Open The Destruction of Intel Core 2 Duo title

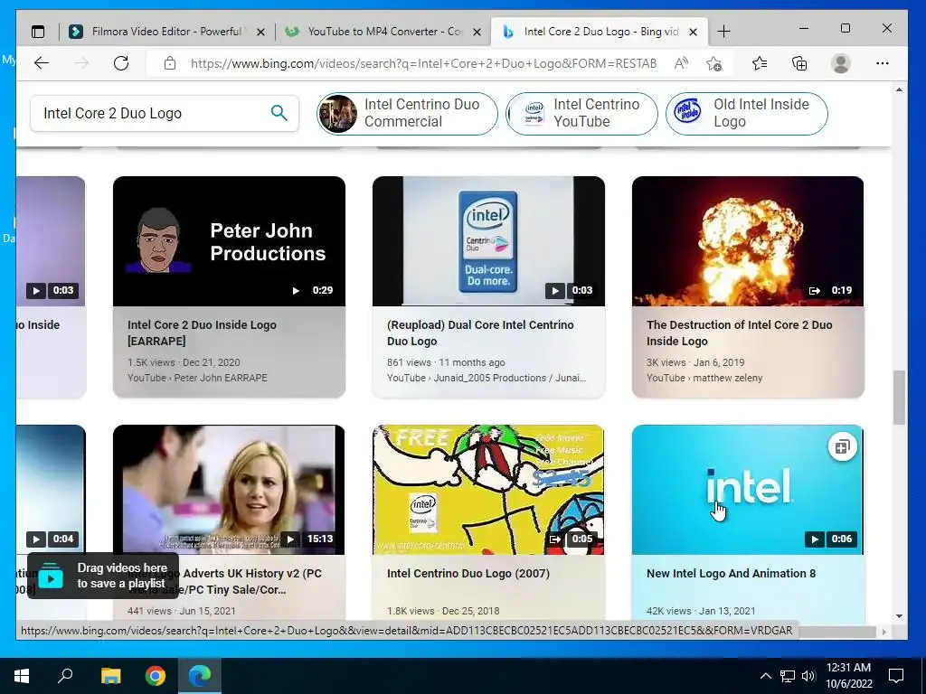tap(740, 333)
